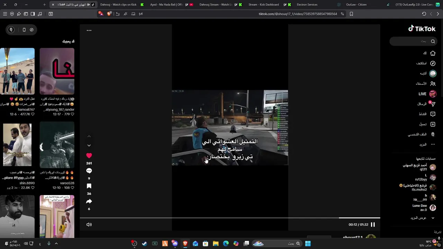Open Steam from the taskbar
Viewport: 443px width, 249px height.
(144, 243)
